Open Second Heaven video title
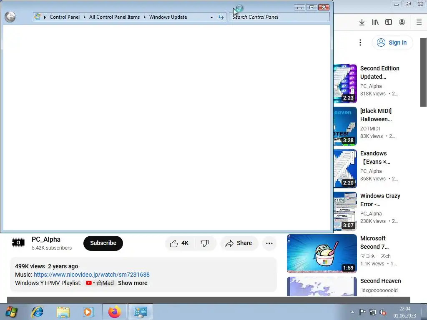Viewport: 427px width, 320px height. point(380,281)
